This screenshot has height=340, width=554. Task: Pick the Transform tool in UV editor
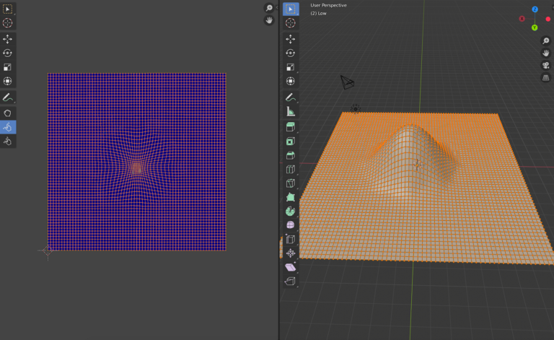click(x=7, y=82)
